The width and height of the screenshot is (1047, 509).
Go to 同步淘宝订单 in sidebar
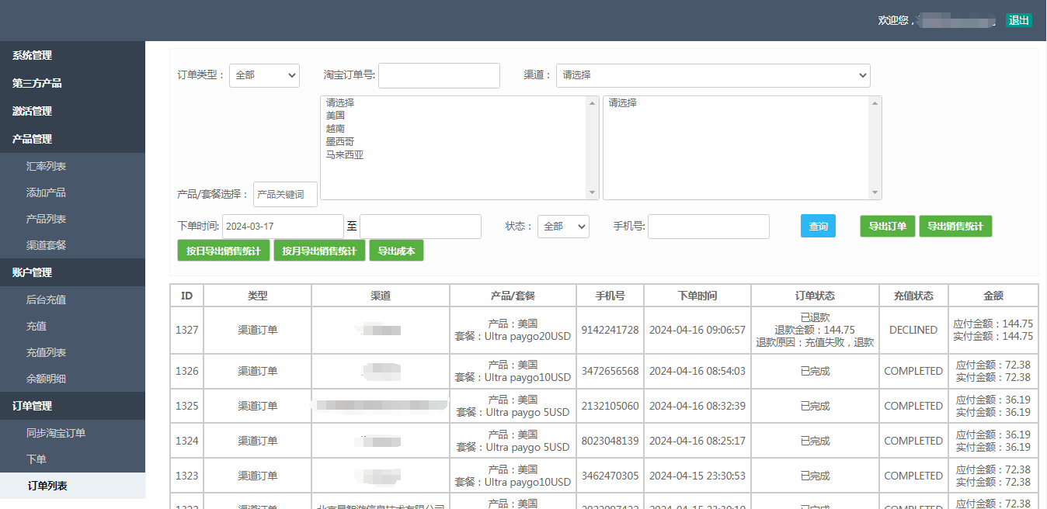[56, 434]
